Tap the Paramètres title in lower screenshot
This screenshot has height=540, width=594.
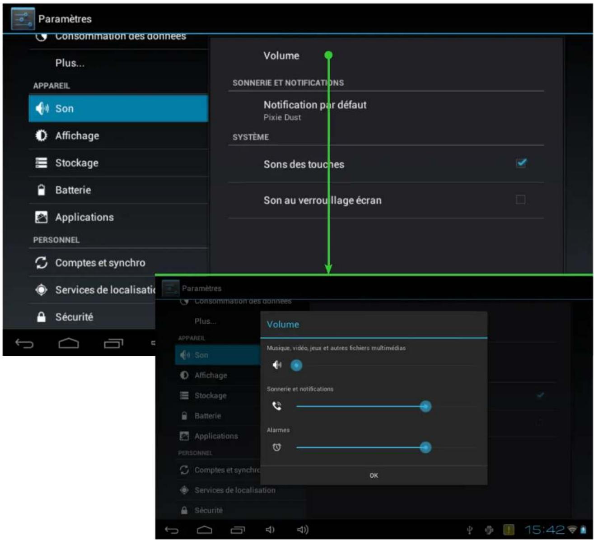coord(201,288)
